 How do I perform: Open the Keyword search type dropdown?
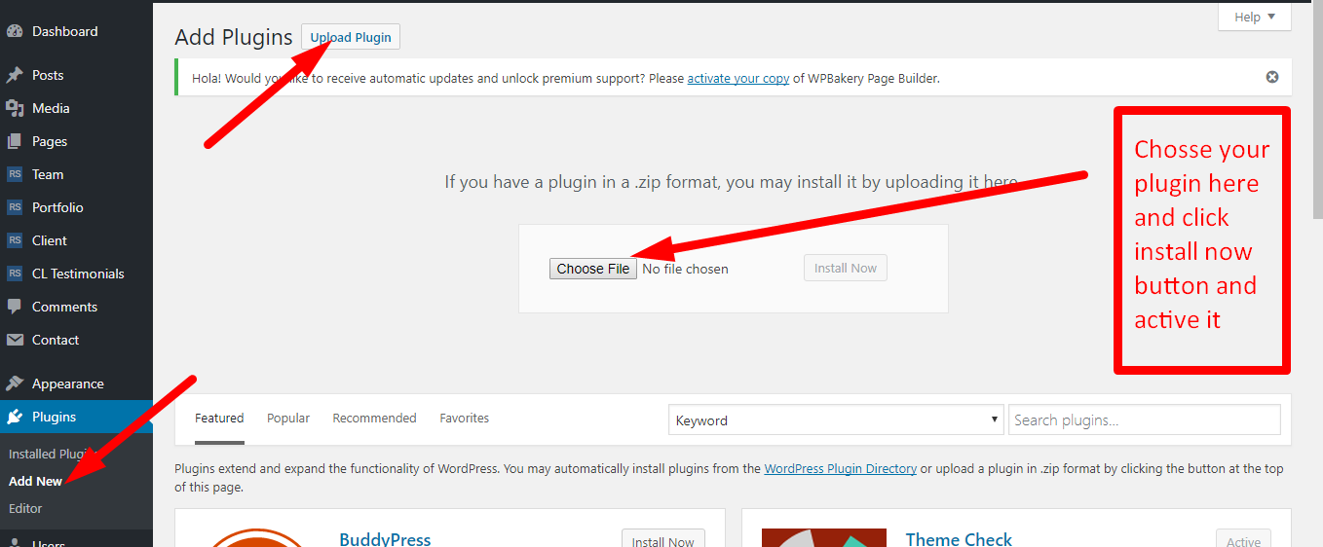click(836, 420)
